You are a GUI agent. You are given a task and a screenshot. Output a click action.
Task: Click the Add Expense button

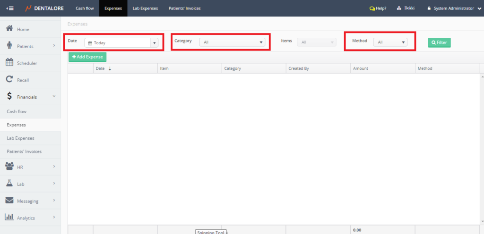coord(87,57)
